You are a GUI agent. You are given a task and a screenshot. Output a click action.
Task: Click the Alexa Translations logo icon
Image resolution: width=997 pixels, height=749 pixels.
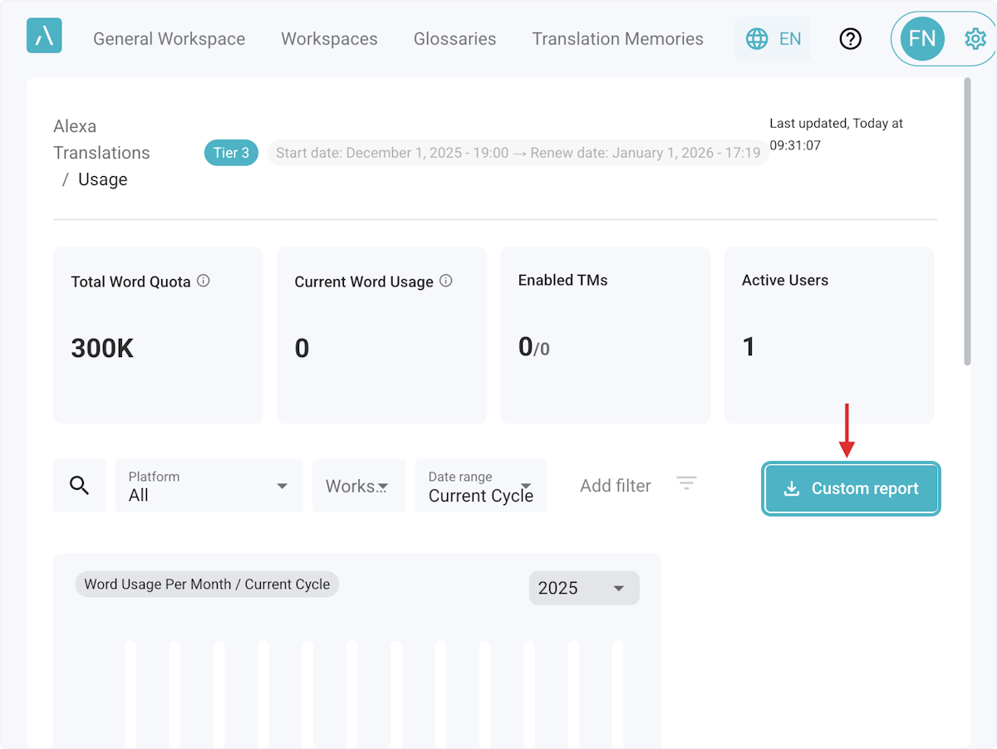pyautogui.click(x=44, y=37)
